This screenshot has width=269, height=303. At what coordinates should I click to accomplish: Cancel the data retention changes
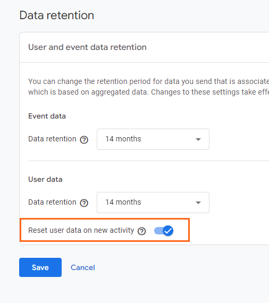click(83, 267)
